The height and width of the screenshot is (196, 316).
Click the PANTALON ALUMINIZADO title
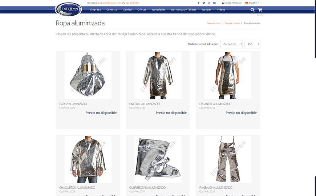(x=216, y=188)
